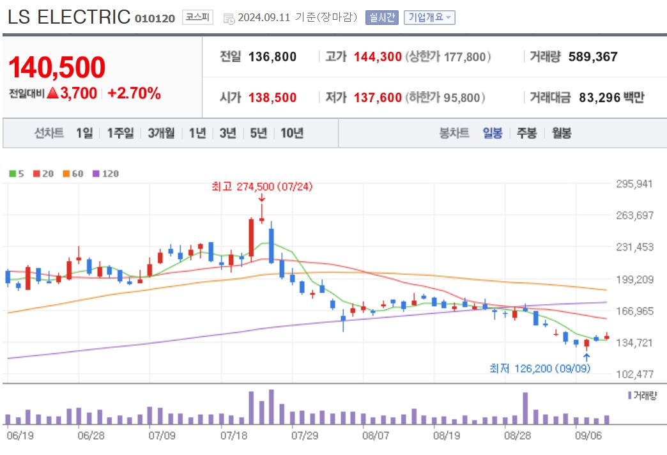The image size is (667, 455).
Task: Click the red up-triangle change indicator
Action: pos(53,93)
